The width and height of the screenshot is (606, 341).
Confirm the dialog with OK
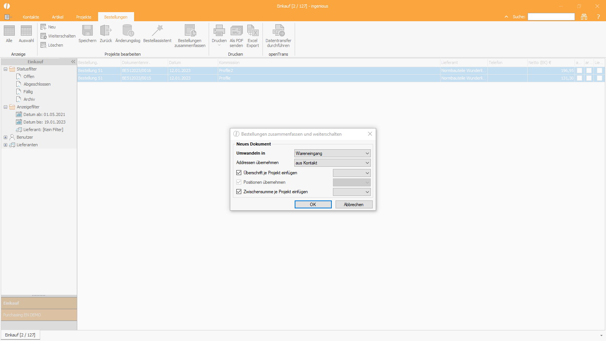tap(313, 205)
